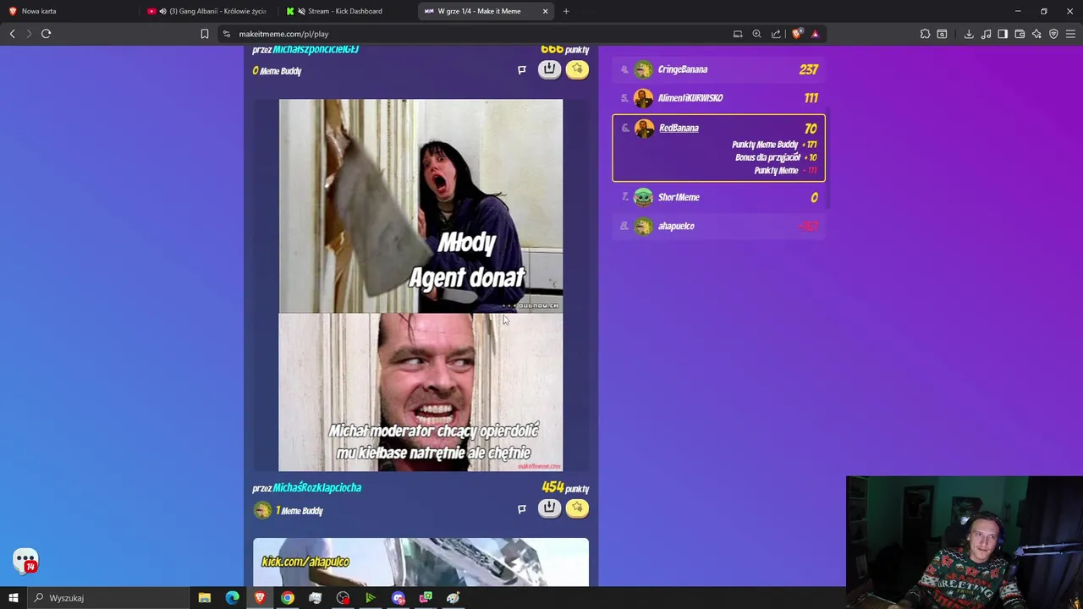
Task: Show browser downloads
Action: point(969,34)
